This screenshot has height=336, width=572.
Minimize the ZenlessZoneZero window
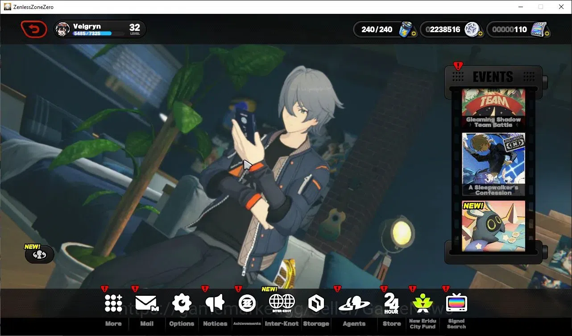521,7
